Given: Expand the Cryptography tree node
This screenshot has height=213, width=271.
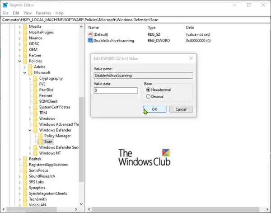Looking at the screenshot, I should click(x=30, y=79).
